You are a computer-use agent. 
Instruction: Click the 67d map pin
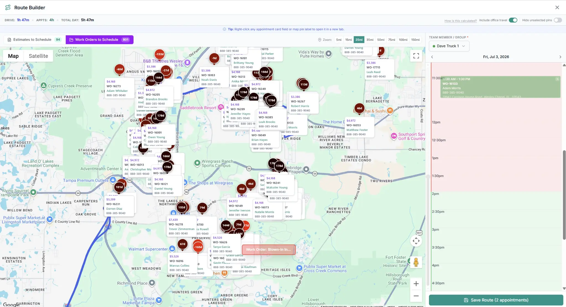[182, 244]
